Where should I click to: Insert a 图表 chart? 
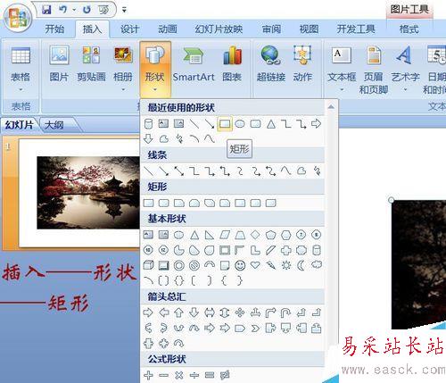232,64
